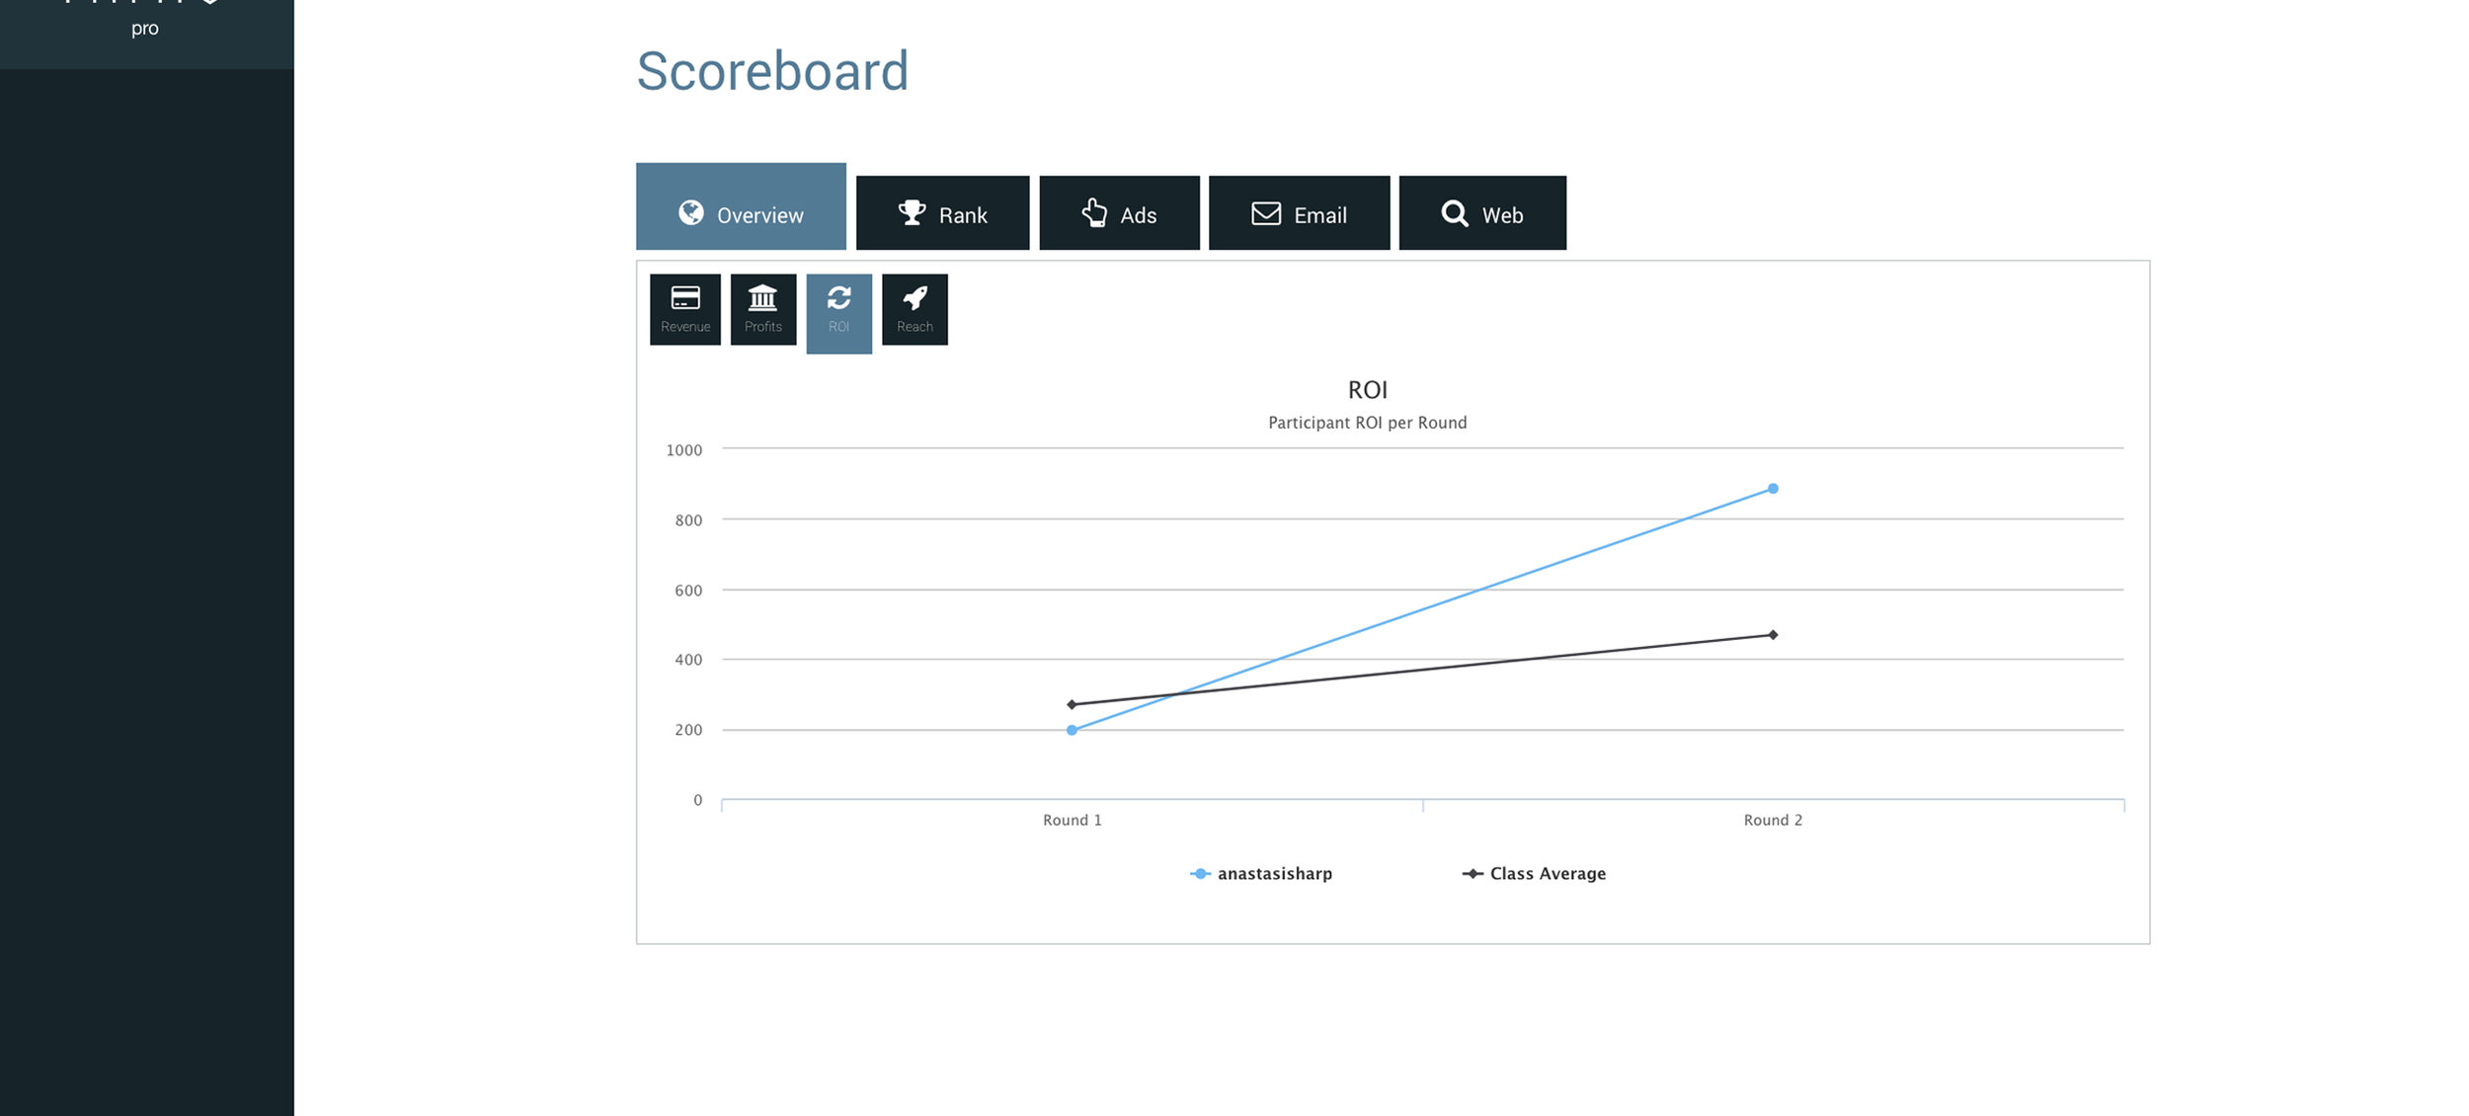
Task: Click the 800 y-axis label
Action: pyautogui.click(x=688, y=520)
